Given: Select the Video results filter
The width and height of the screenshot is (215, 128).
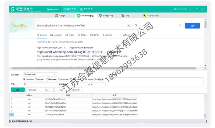Looking at the screenshot, I should click(x=70, y=35).
